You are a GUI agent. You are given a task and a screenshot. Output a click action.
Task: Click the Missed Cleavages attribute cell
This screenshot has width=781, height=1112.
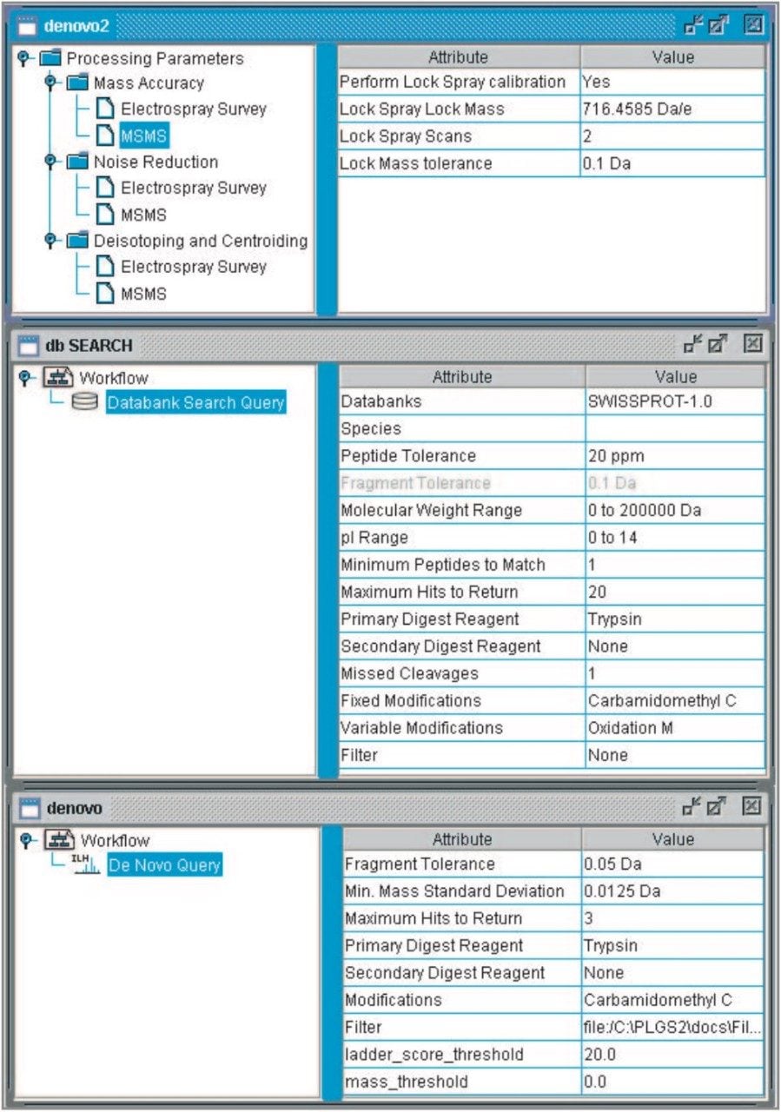click(462, 673)
